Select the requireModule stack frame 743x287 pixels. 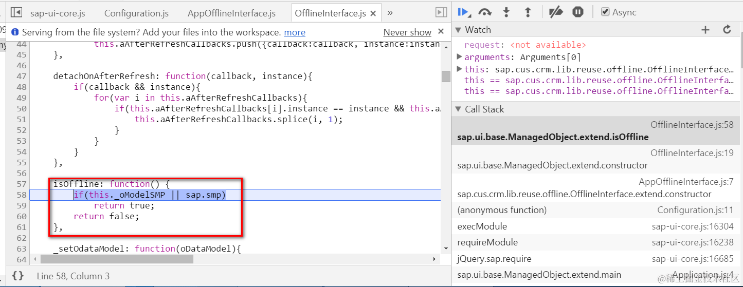click(x=595, y=242)
